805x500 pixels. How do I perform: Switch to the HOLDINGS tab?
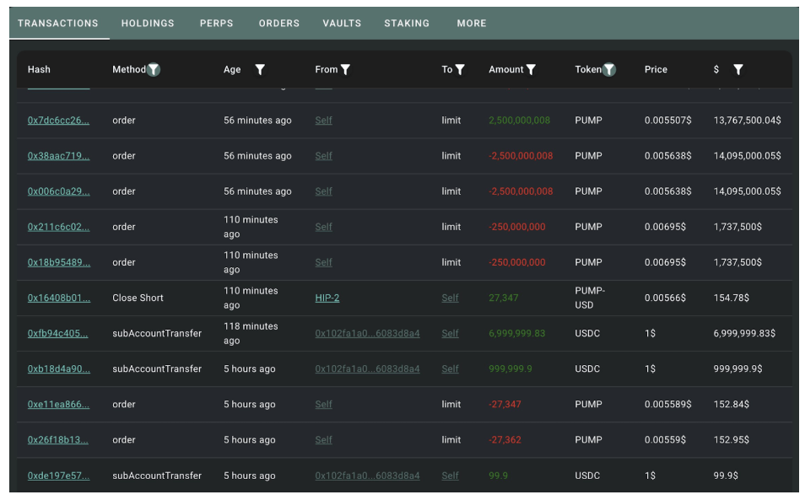click(148, 23)
